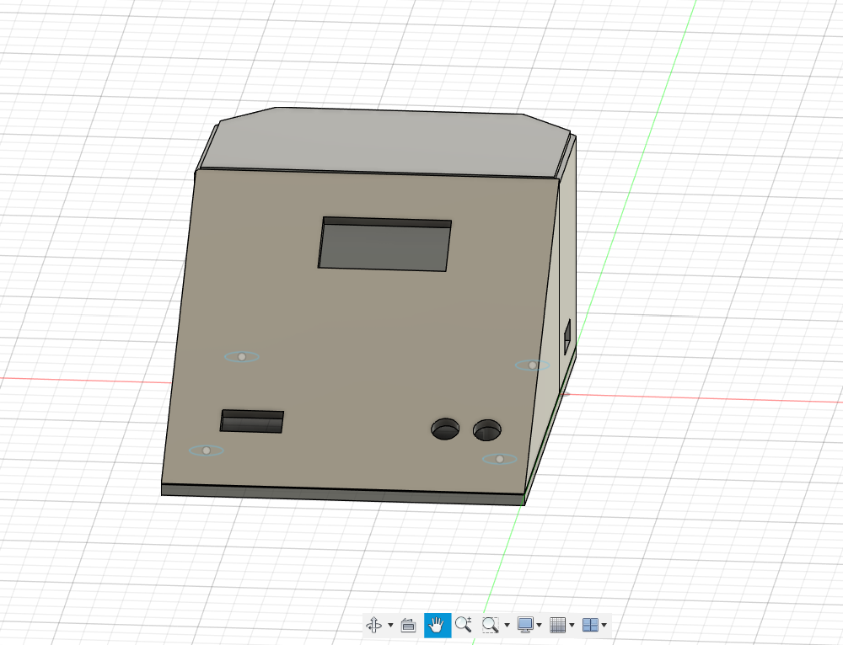Select the large rectangular display cutout
Screen dimensions: 843x645
[384, 248]
